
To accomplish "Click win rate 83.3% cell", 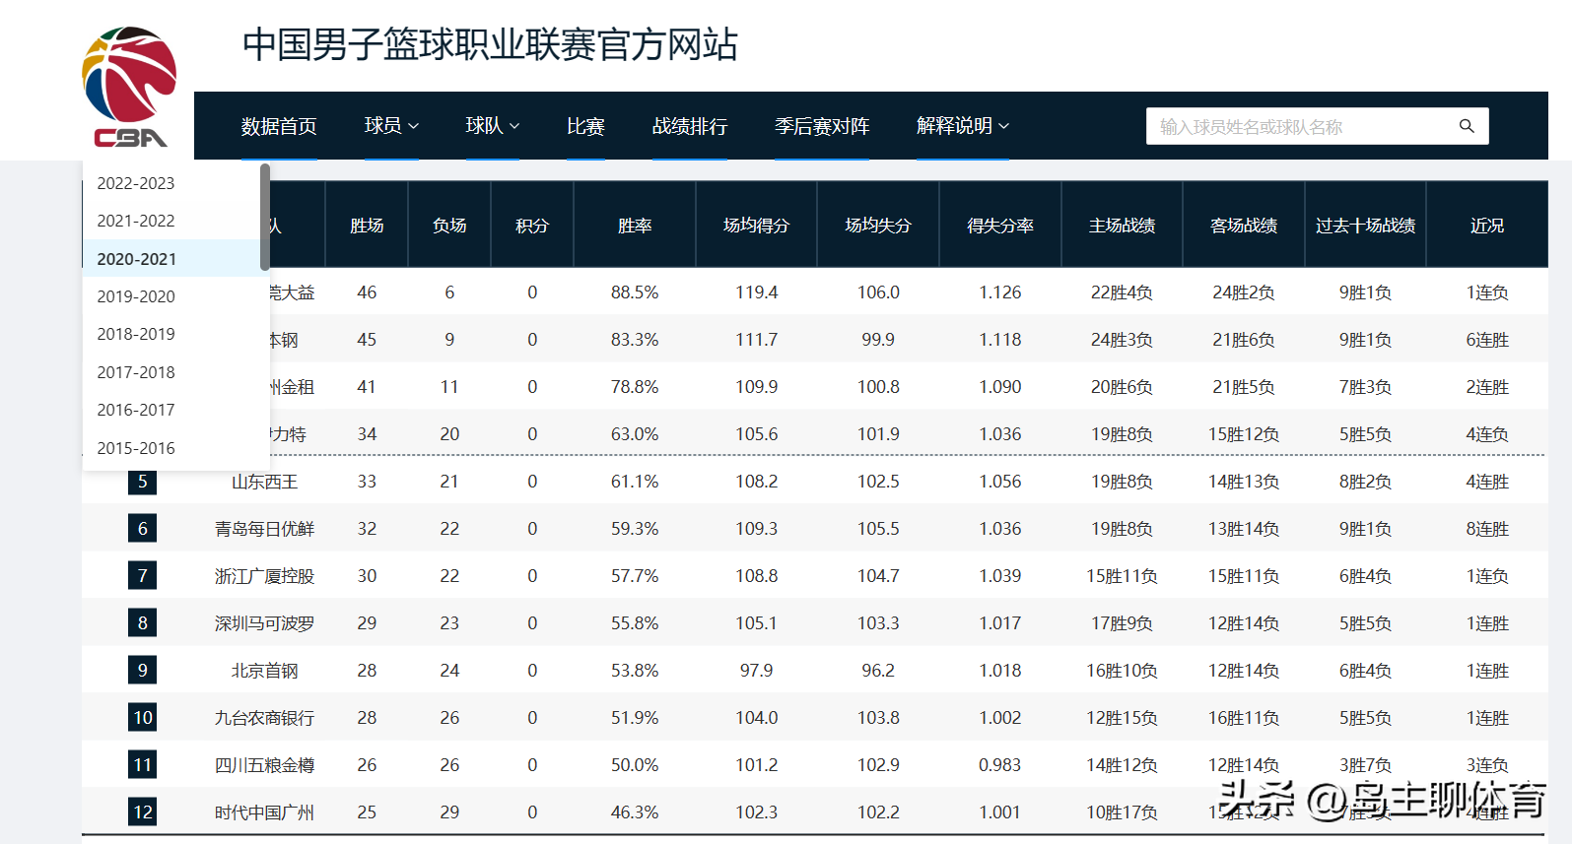I will 635,340.
